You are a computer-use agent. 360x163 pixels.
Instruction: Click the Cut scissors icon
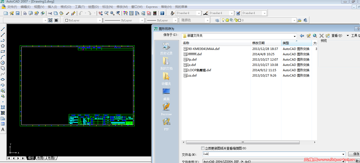tap(50, 13)
